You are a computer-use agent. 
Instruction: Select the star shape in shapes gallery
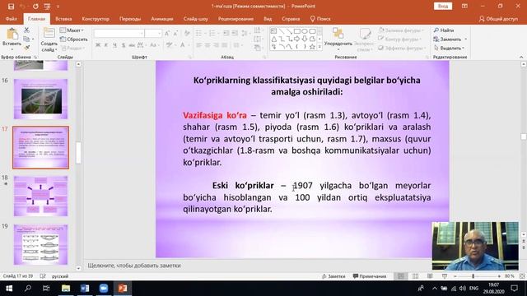tap(312, 47)
